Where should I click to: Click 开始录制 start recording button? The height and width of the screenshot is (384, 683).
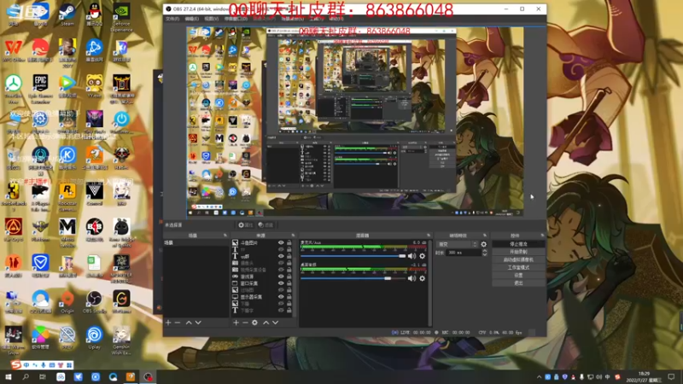[518, 252]
